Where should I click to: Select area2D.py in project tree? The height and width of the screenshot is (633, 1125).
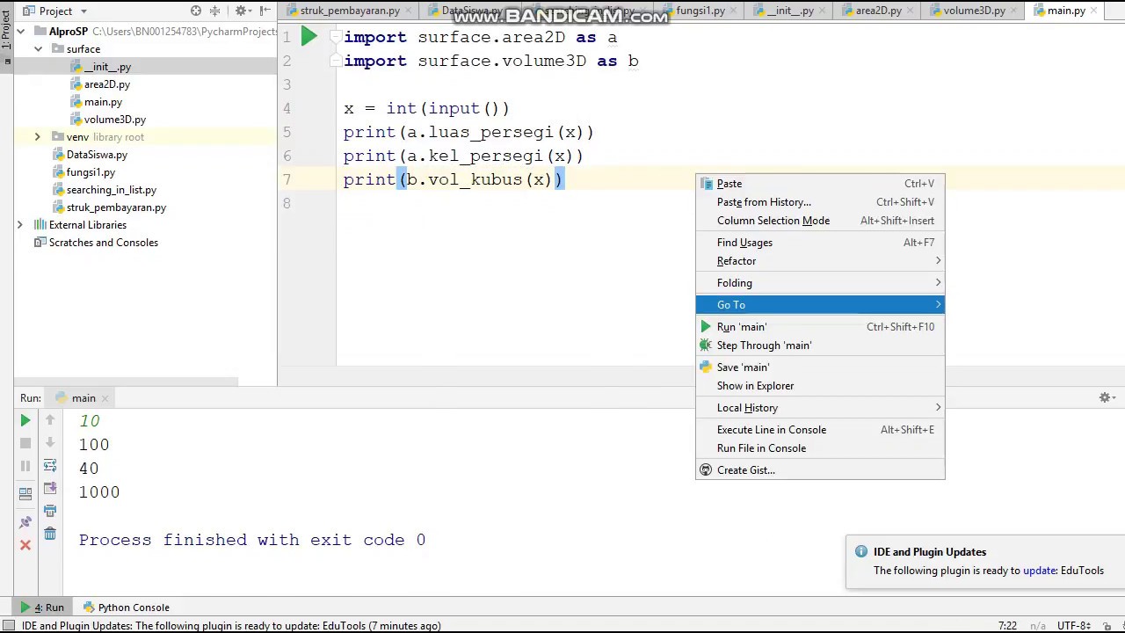pyautogui.click(x=106, y=84)
